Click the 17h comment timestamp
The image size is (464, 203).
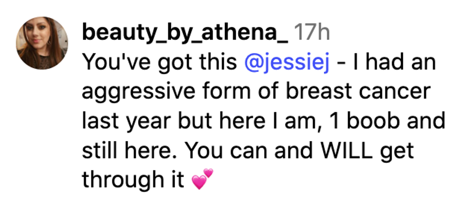(312, 33)
